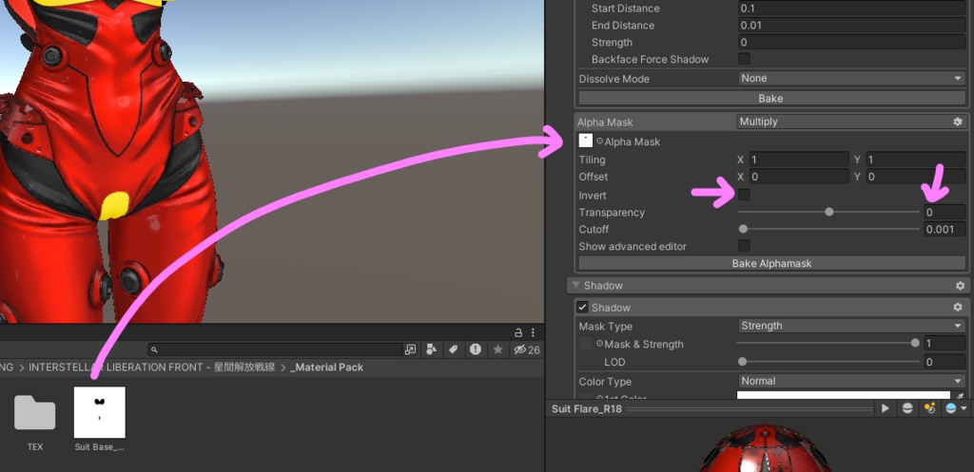This screenshot has width=974, height=472.
Task: Open the Mask Type Strength dropdown
Action: click(x=851, y=326)
